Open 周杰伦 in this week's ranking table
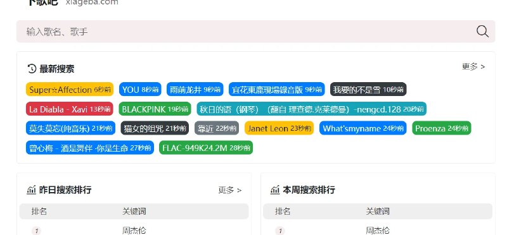Screen dimensions: 507x235 click(378, 231)
